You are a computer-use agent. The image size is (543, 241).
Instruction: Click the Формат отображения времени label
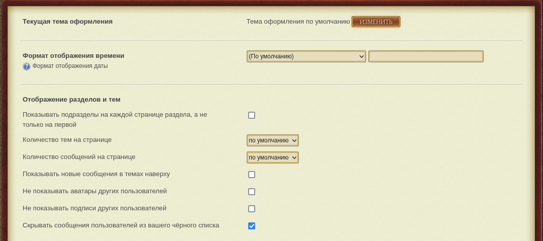(x=73, y=56)
